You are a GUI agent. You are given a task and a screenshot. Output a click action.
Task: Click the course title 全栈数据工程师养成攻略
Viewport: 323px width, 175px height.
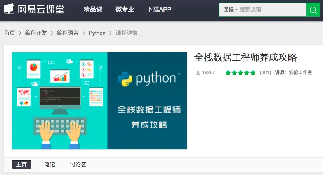pos(245,57)
